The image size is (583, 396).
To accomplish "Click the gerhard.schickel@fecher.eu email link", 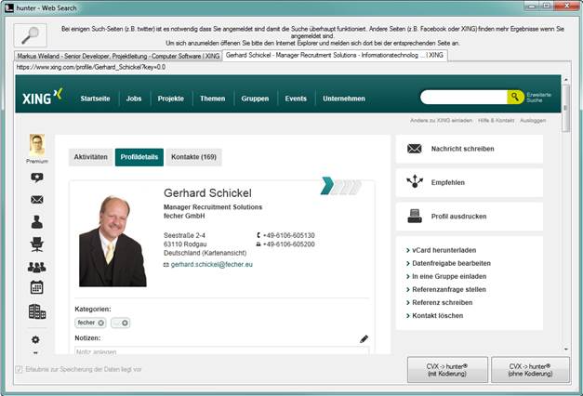I will coord(212,265).
